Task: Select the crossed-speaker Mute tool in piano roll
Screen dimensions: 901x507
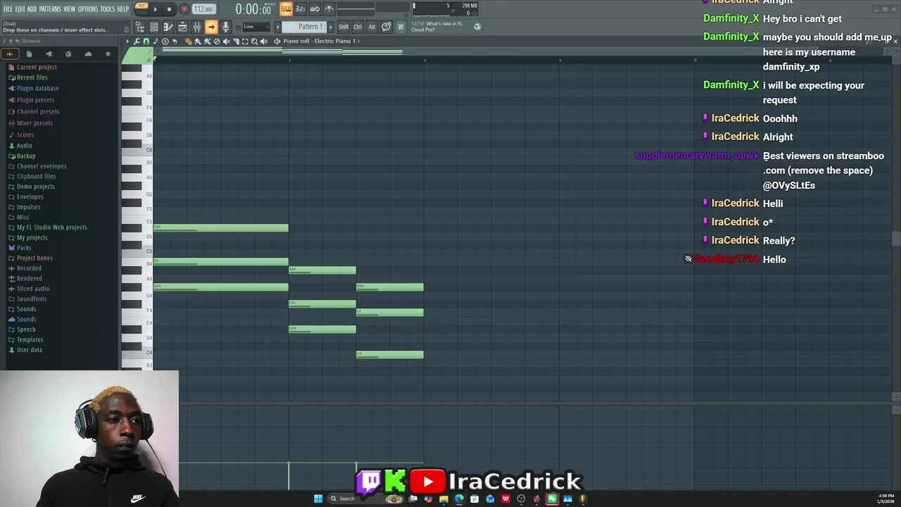Action: [x=226, y=41]
